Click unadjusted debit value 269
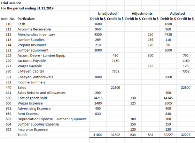This screenshot has width=195, height=143. click(98, 40)
